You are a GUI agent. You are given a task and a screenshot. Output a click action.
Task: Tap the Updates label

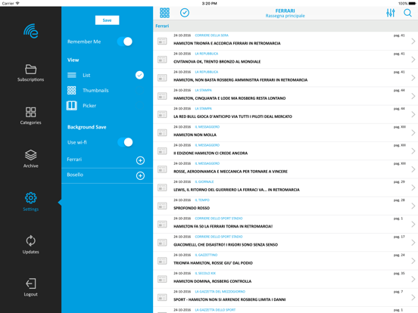[x=30, y=252]
